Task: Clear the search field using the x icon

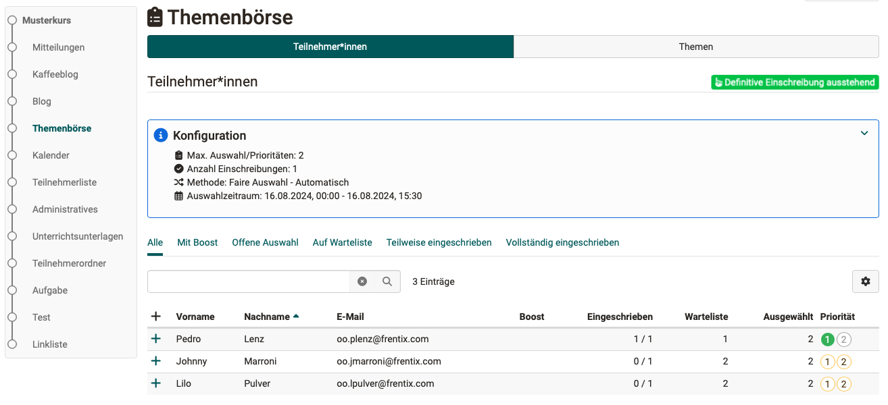Action: [x=362, y=281]
